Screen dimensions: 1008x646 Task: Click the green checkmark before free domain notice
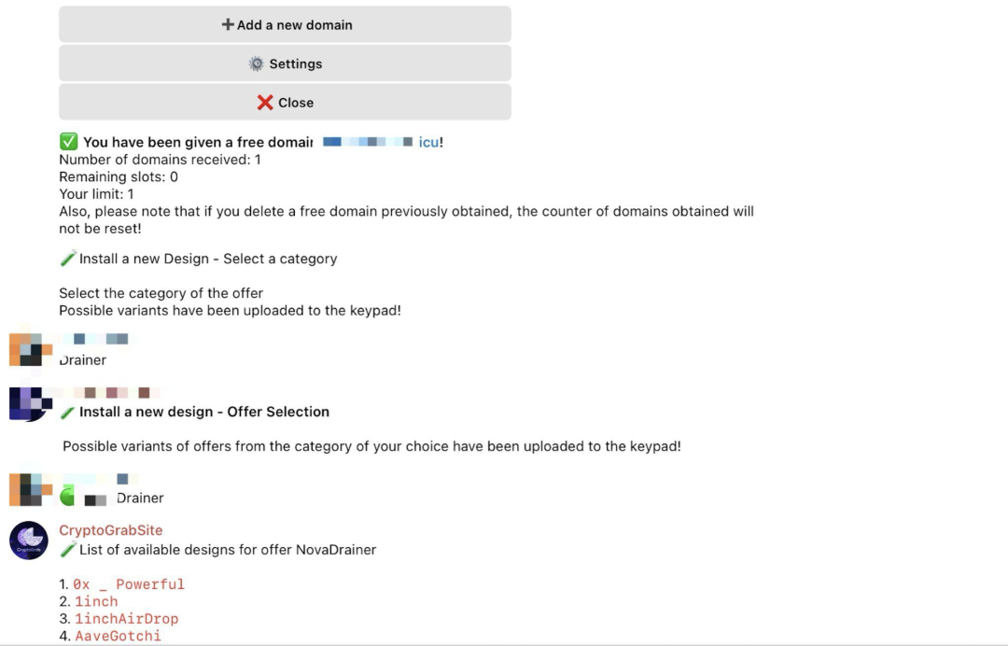(68, 142)
